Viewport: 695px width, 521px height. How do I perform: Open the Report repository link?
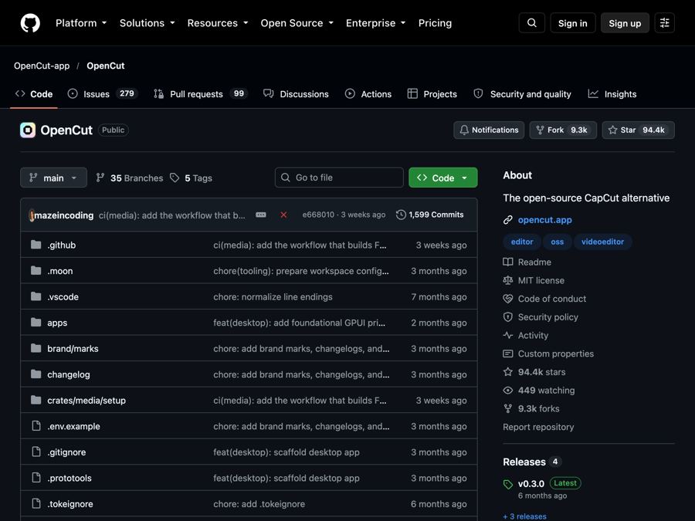pos(538,427)
